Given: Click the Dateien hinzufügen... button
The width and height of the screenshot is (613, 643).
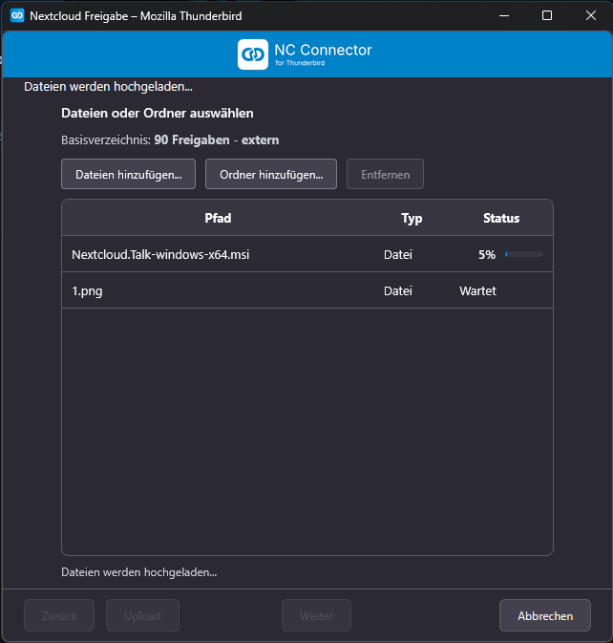Looking at the screenshot, I should pos(128,174).
